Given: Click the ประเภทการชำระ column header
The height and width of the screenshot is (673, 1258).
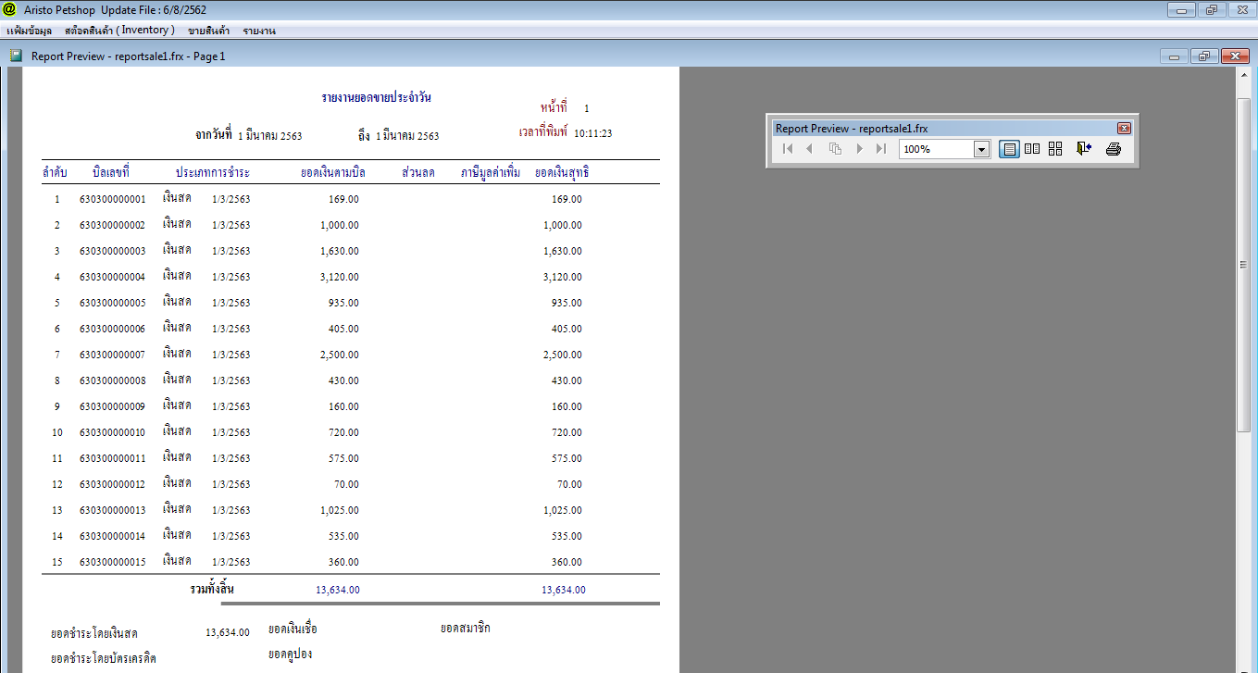Looking at the screenshot, I should pos(213,172).
